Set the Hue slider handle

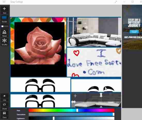(77, 110)
